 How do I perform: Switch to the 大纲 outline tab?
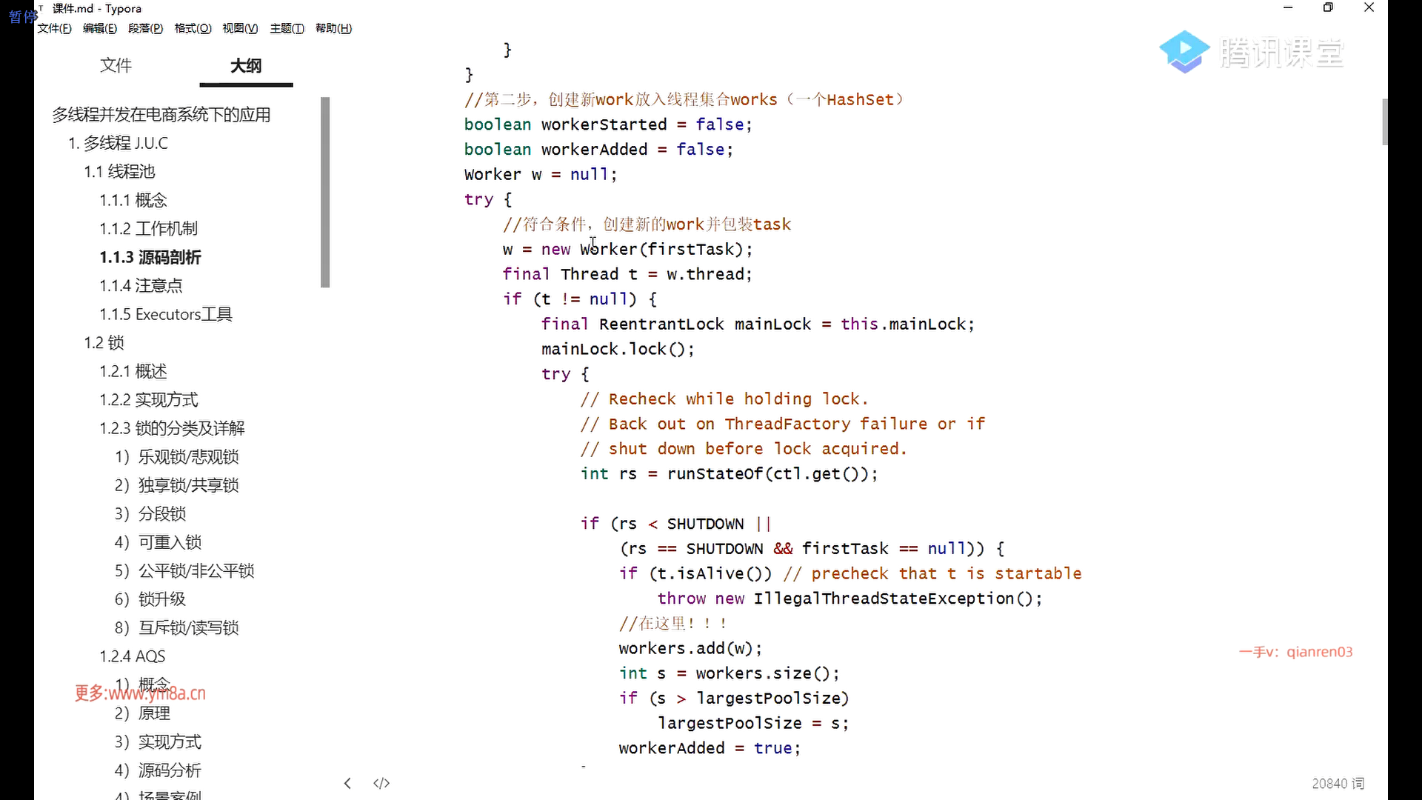coord(246,65)
